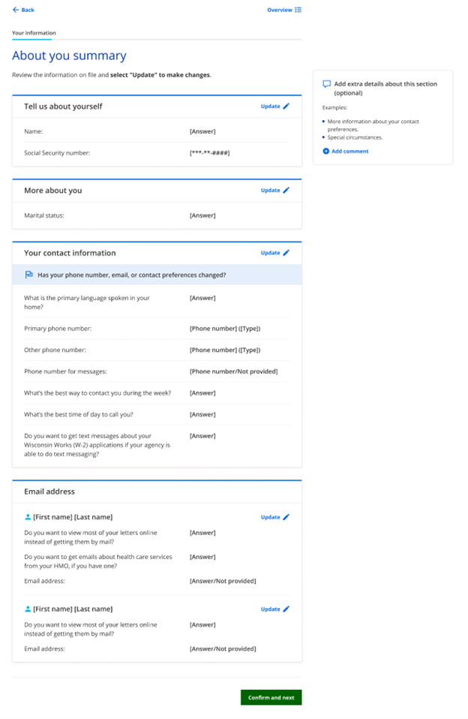Click Update in More about you section

(x=270, y=191)
